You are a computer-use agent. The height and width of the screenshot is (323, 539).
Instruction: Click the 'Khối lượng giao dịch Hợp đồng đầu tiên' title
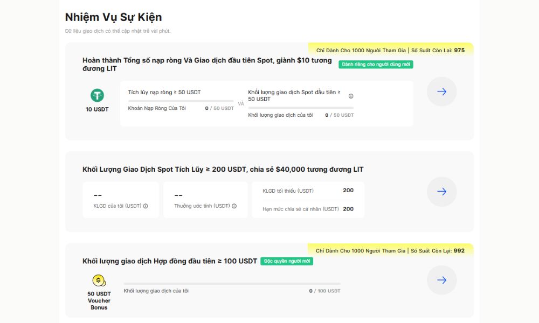[x=170, y=261]
